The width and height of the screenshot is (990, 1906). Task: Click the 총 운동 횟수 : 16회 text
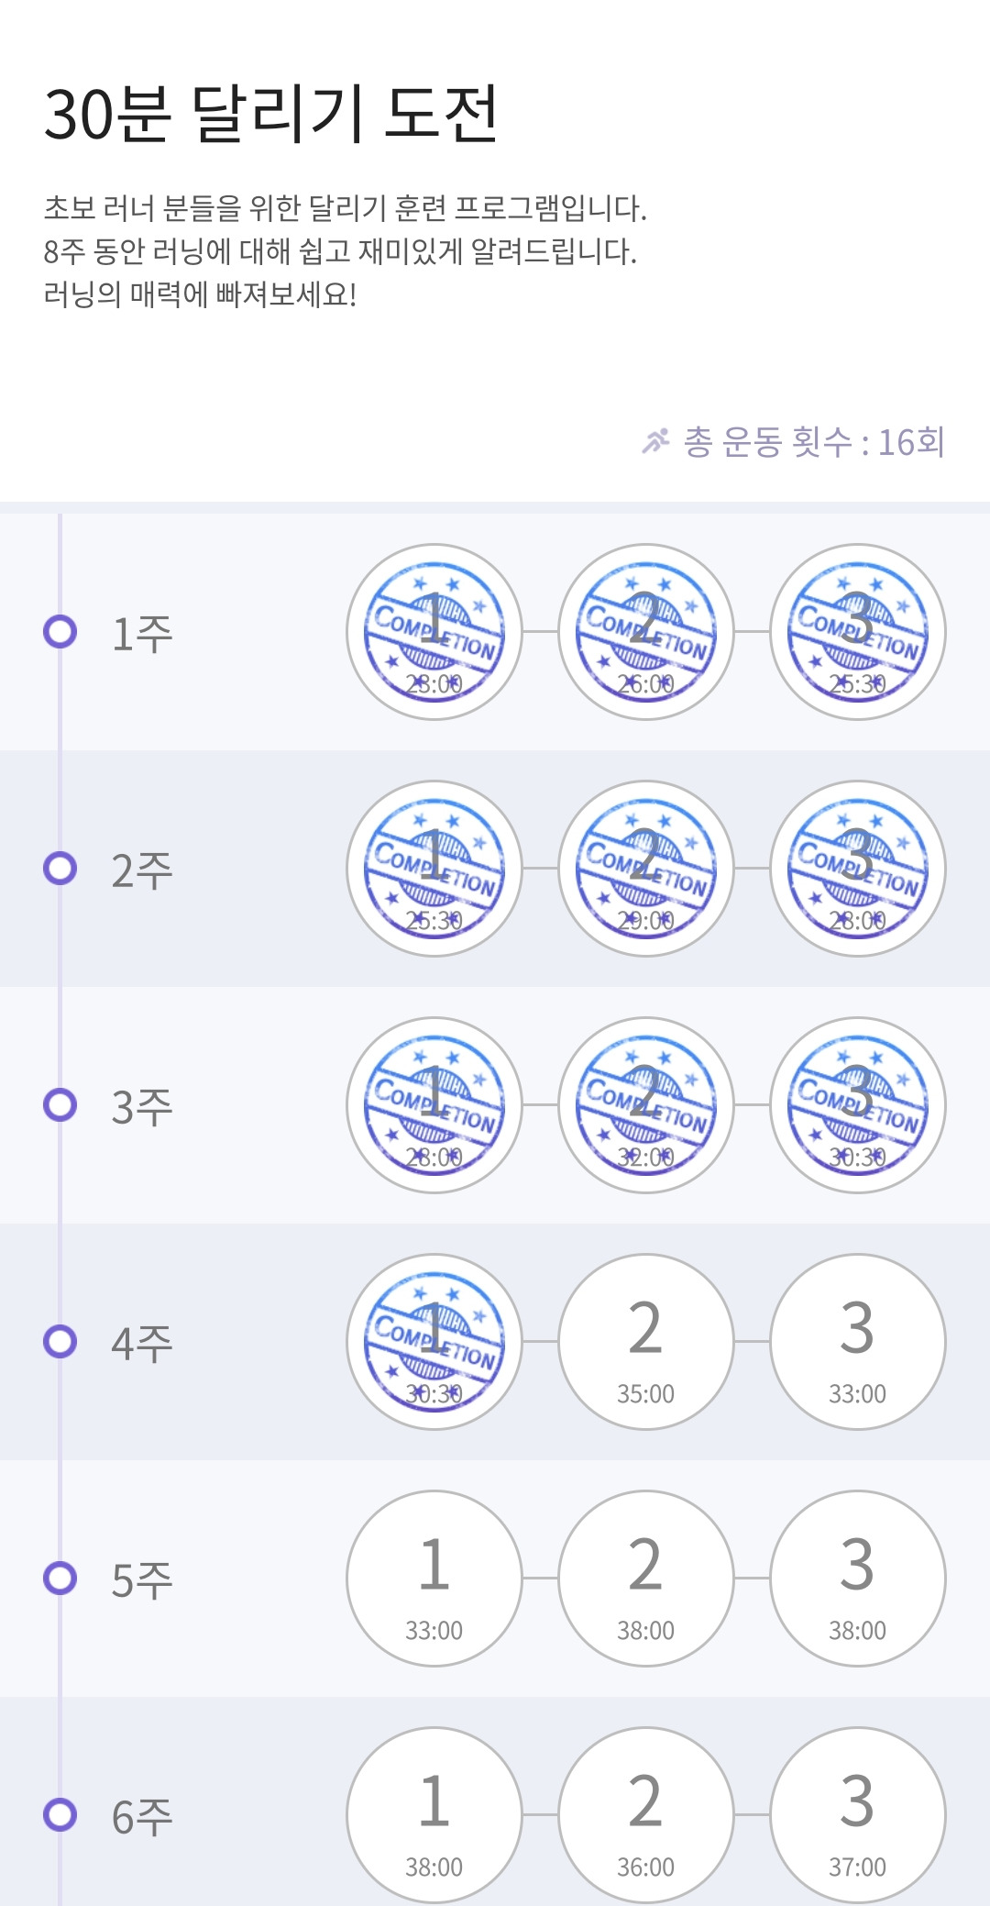[x=814, y=442]
